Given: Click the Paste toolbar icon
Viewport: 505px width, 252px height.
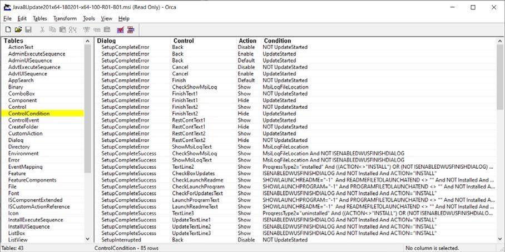Looking at the screenshot, I should (x=63, y=30).
